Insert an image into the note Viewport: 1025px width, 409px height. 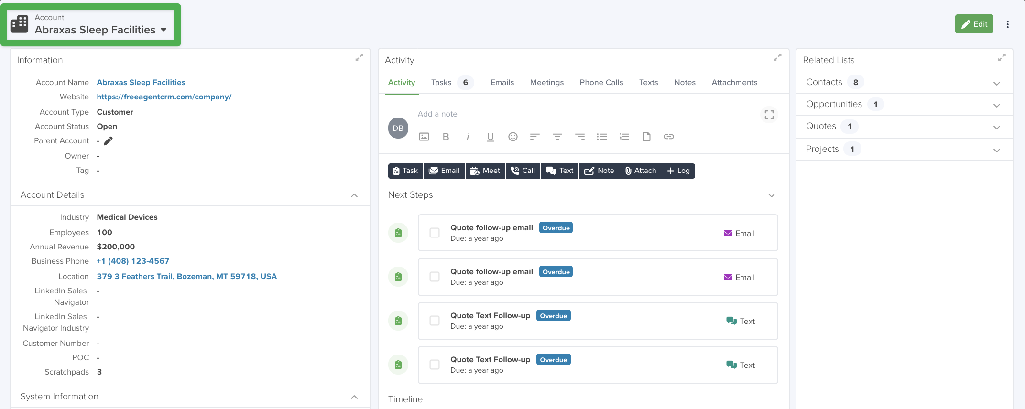click(x=424, y=137)
